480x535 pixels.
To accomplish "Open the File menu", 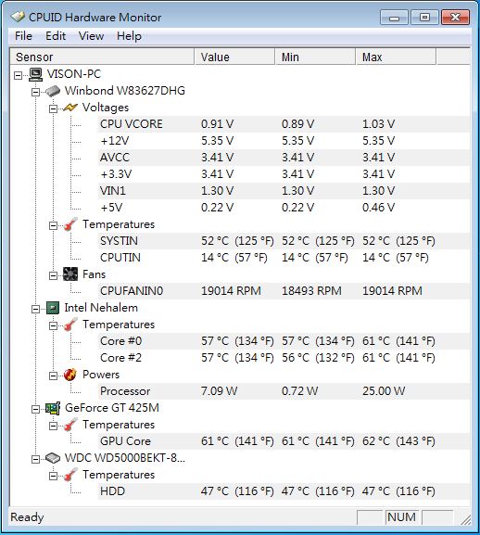I will click(x=23, y=36).
